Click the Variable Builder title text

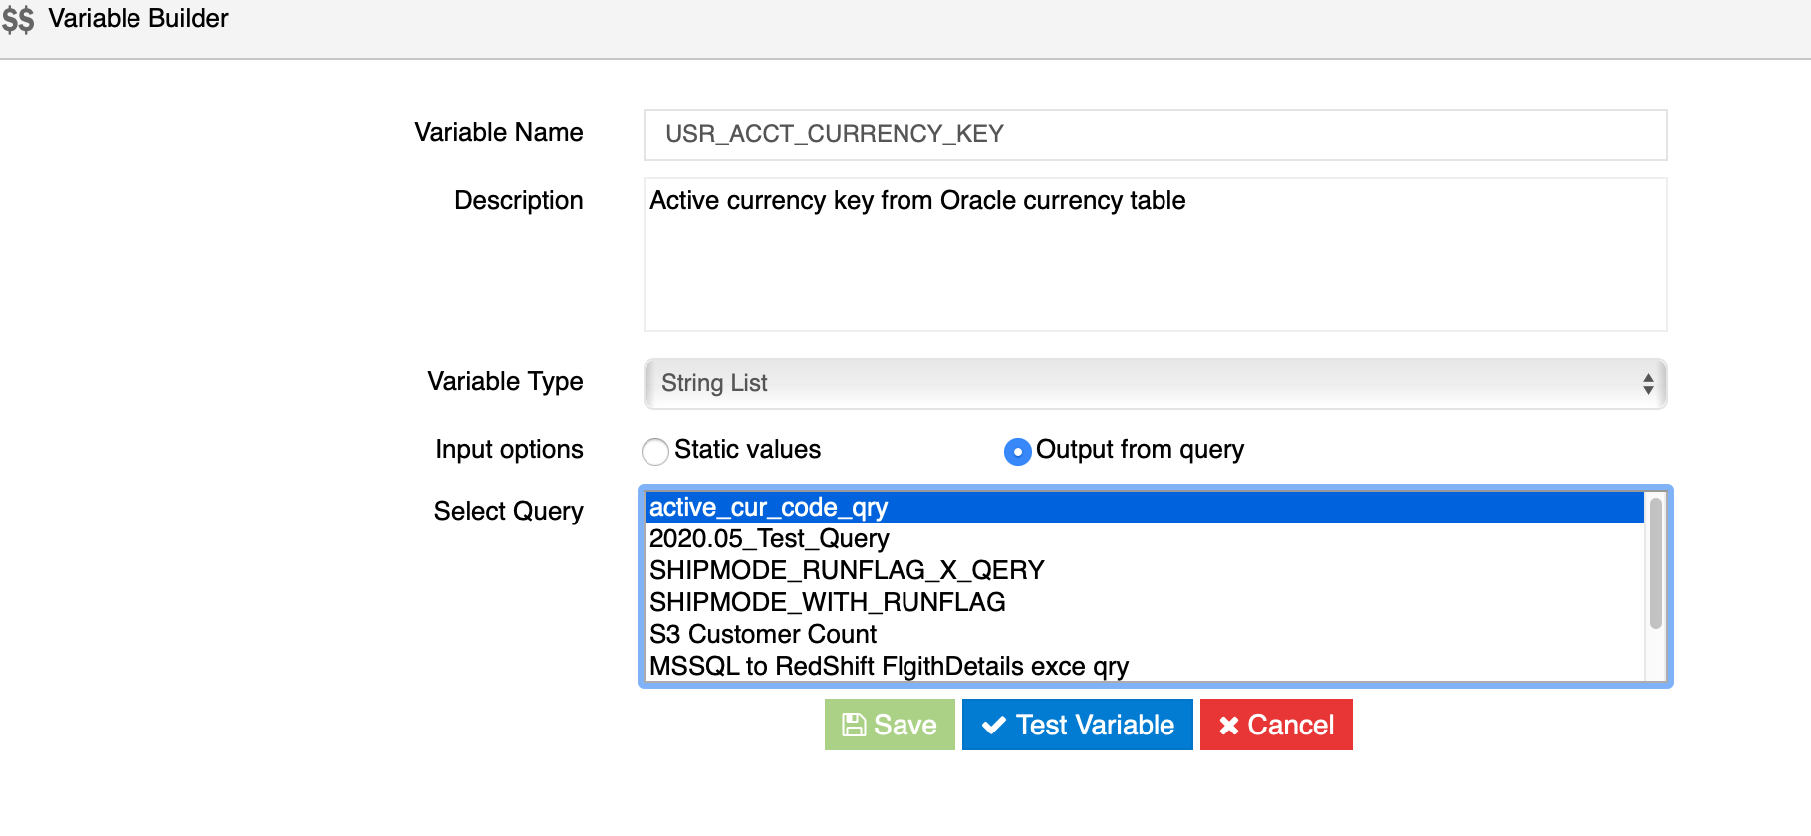(x=138, y=18)
